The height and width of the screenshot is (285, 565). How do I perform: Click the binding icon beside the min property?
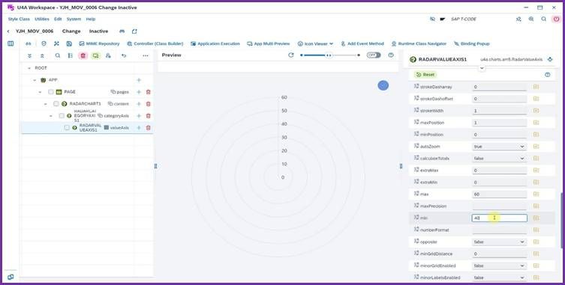click(x=536, y=218)
